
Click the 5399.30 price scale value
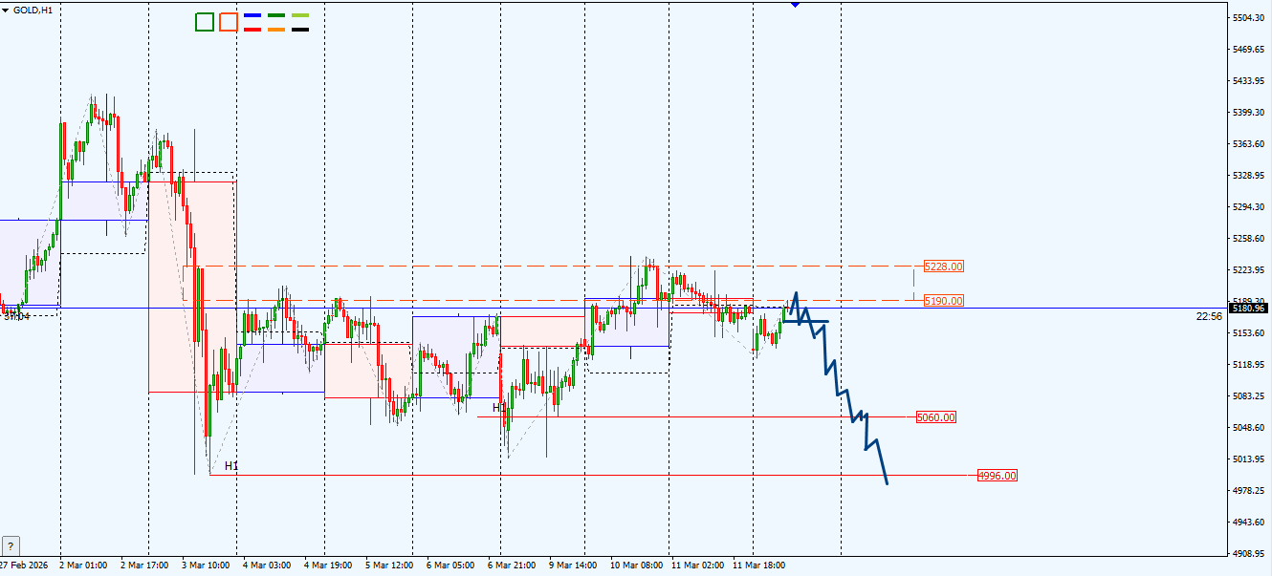coord(1250,113)
